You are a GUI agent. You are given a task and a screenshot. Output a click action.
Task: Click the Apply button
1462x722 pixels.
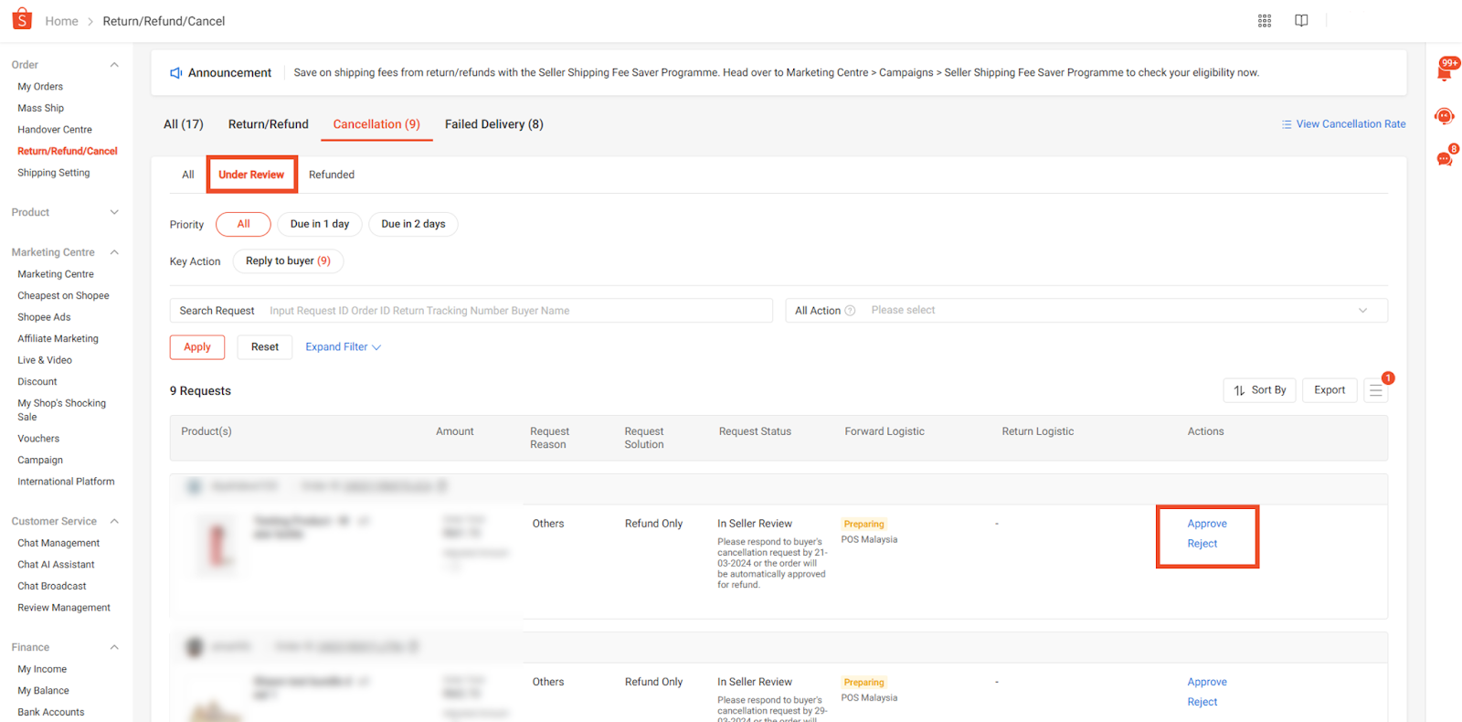click(197, 347)
